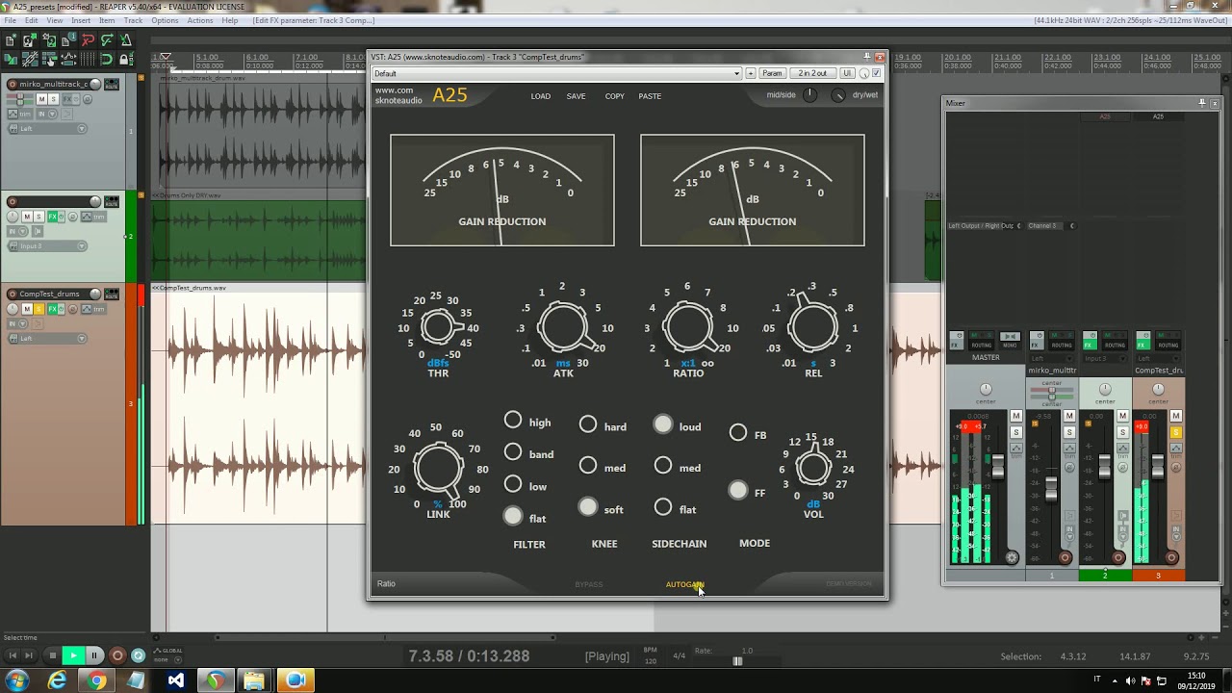Click COPY in the A25 plugin
This screenshot has width=1232, height=693.
pyautogui.click(x=614, y=96)
